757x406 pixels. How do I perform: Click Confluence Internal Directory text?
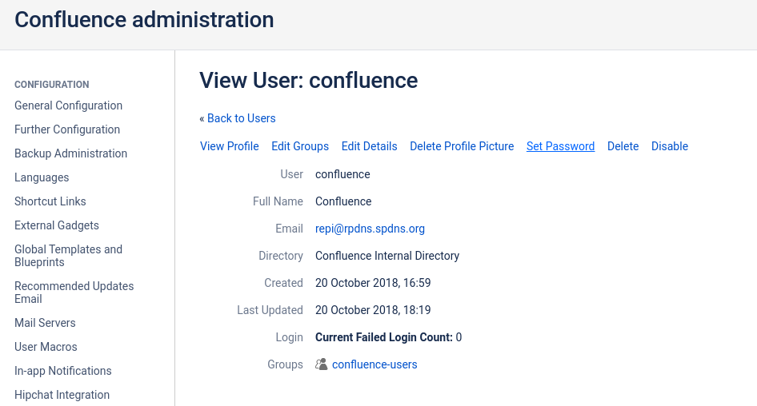coord(387,256)
